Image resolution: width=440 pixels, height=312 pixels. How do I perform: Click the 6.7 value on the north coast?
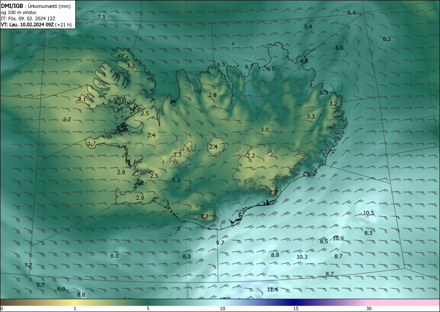tap(249, 67)
